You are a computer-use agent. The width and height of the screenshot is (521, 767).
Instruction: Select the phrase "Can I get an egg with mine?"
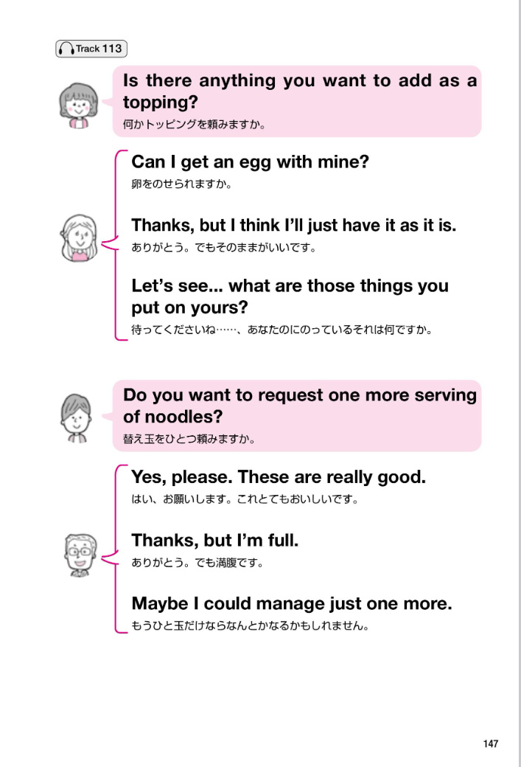coord(250,162)
